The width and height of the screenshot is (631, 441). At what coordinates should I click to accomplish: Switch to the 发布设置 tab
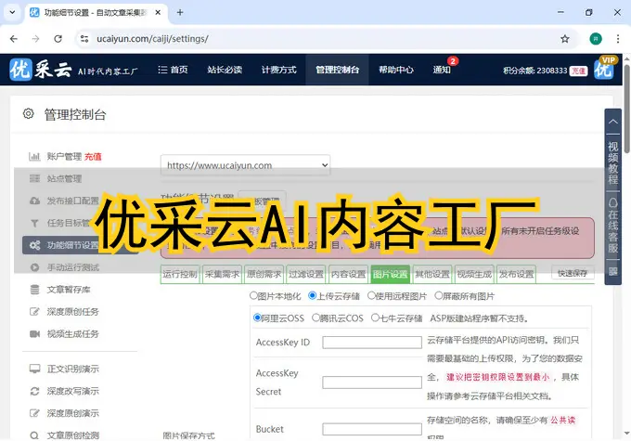pyautogui.click(x=516, y=274)
